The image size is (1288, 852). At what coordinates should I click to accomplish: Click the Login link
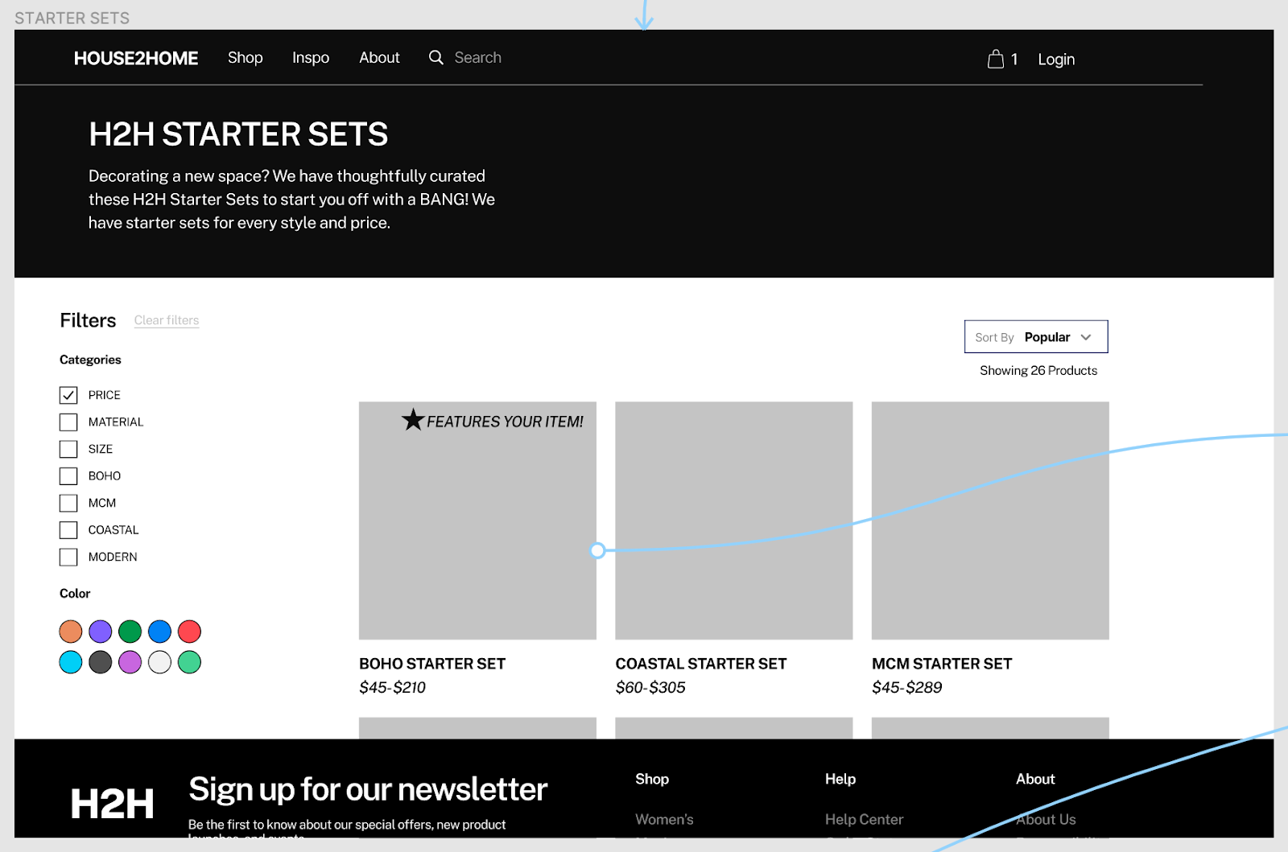click(x=1056, y=60)
